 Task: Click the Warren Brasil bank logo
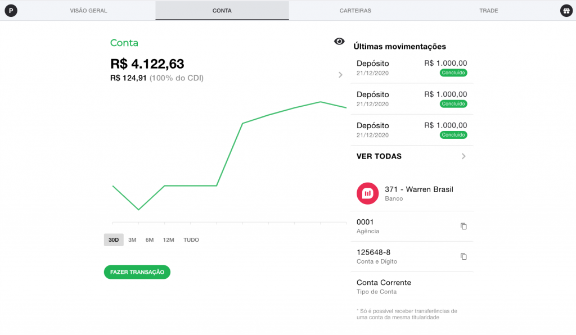click(367, 193)
